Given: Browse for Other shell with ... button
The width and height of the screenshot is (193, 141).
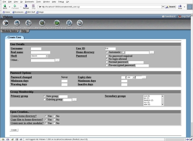Looking at the screenshot, I should tap(58, 60).
